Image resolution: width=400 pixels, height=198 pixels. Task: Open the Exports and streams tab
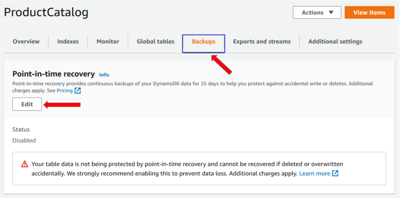coord(262,41)
